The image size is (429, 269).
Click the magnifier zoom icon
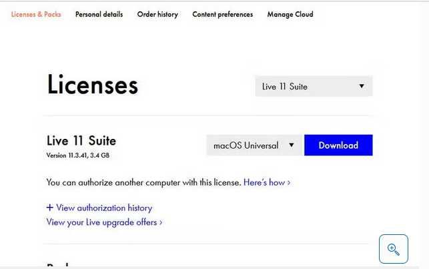(394, 249)
